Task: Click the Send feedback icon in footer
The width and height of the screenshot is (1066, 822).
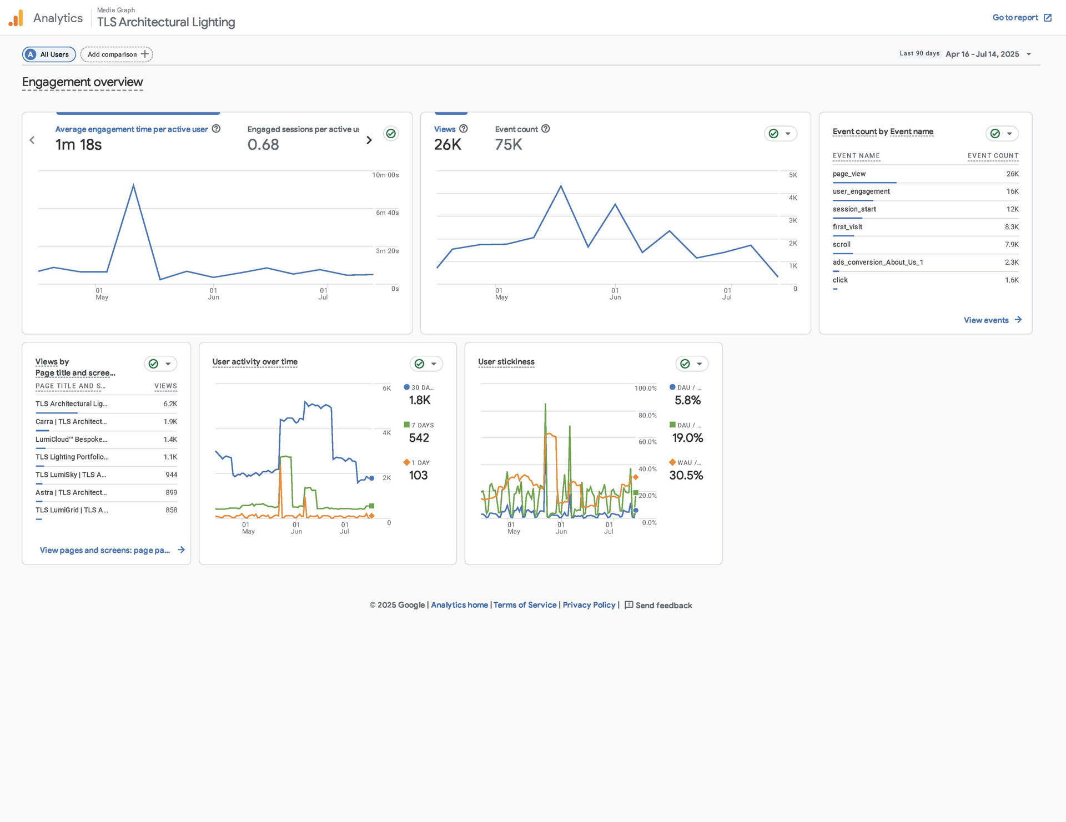Action: tap(628, 605)
